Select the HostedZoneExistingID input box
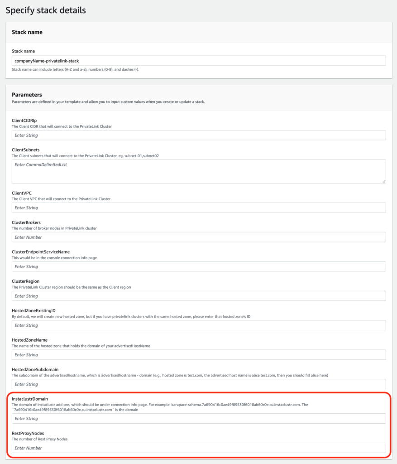 (x=198, y=325)
